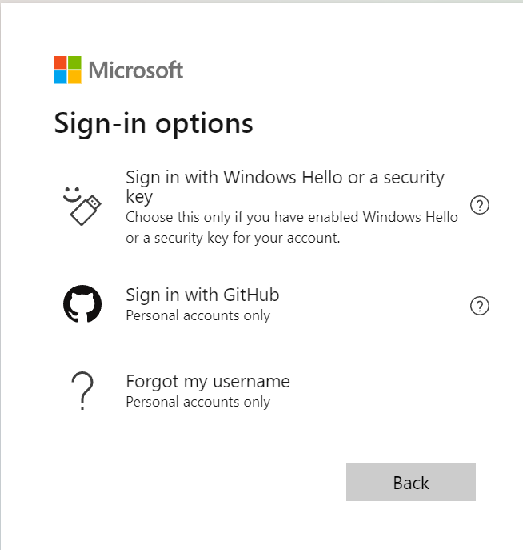
Task: Click the word key in Windows Hello title
Action: tap(139, 196)
